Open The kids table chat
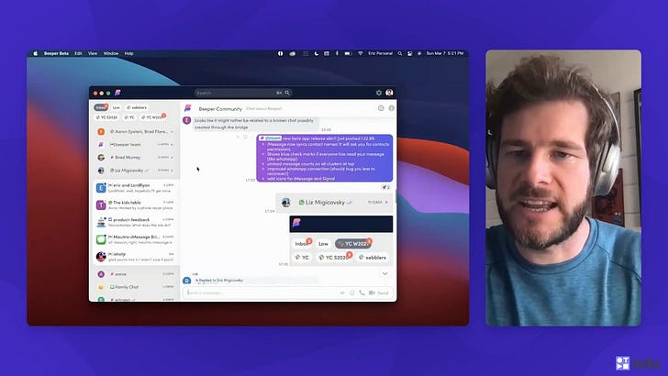This screenshot has width=668, height=376. 136,205
